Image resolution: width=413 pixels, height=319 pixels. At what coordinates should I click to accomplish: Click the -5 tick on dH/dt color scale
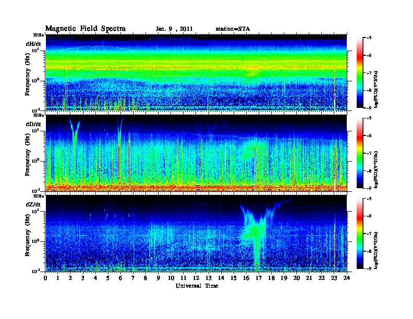(369, 38)
